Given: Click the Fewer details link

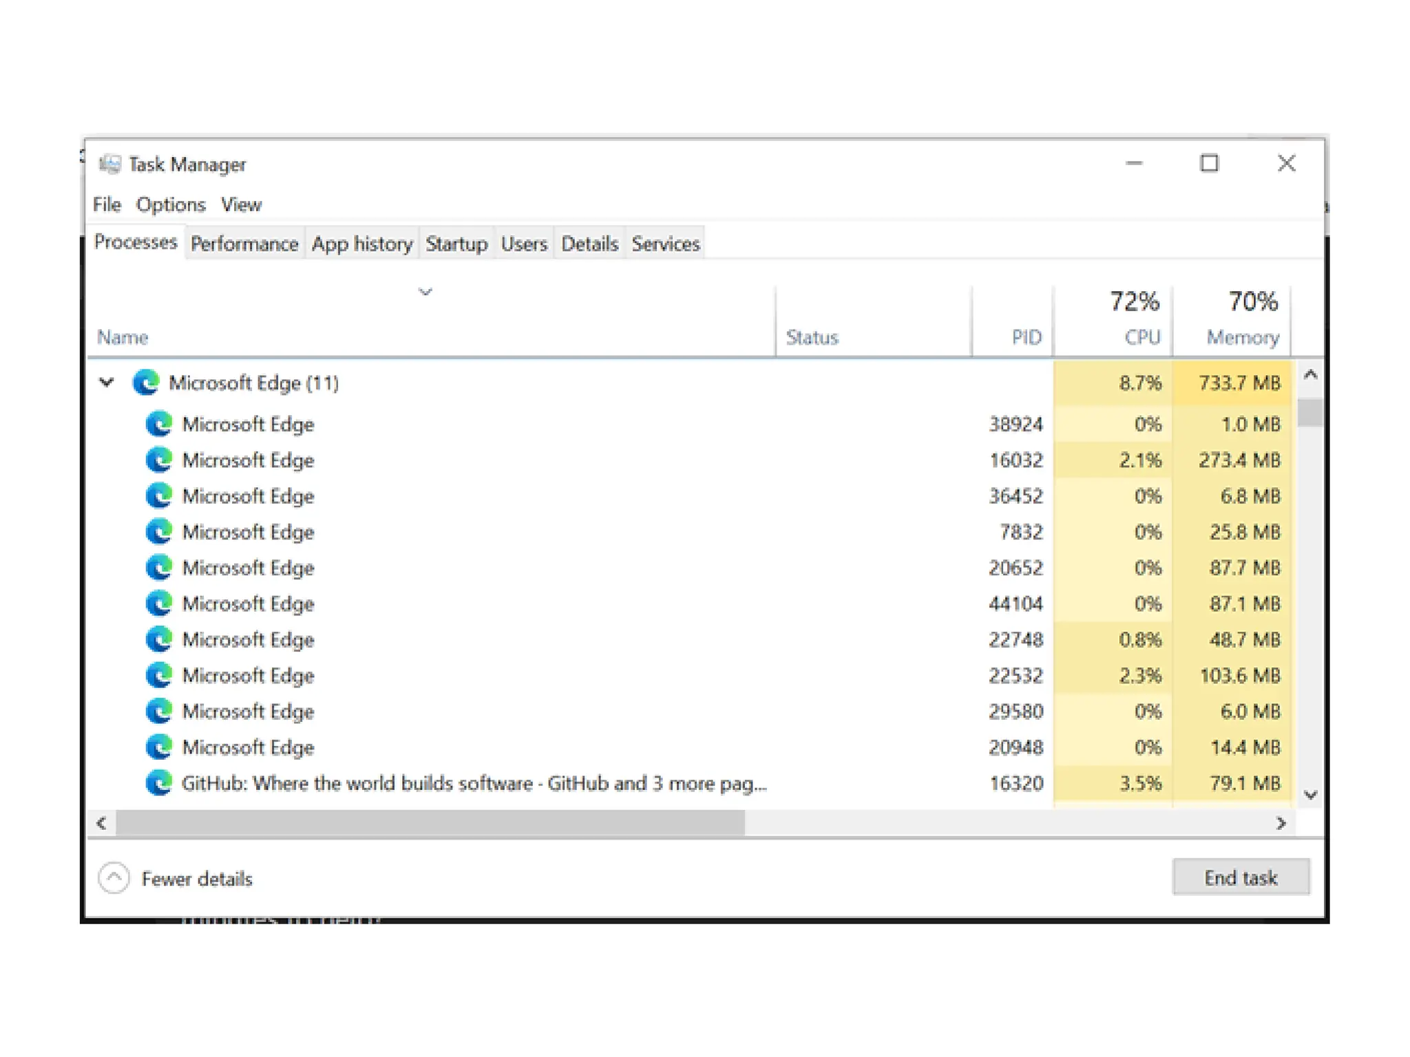Looking at the screenshot, I should [197, 879].
